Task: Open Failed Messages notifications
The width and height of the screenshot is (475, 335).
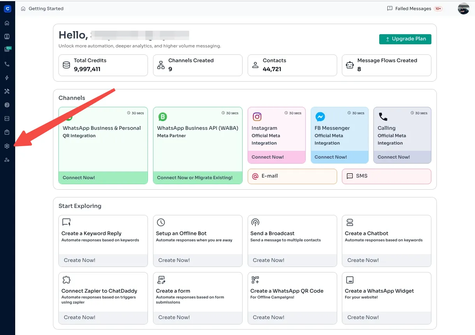Action: tap(414, 9)
